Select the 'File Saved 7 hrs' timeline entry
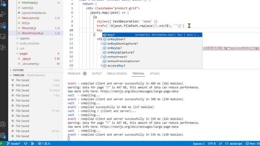 36,96
